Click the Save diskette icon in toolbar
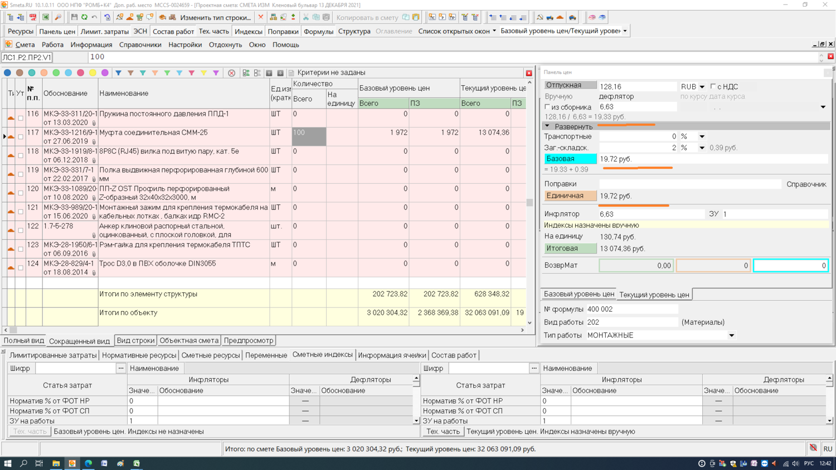The height and width of the screenshot is (470, 836). pos(74,17)
